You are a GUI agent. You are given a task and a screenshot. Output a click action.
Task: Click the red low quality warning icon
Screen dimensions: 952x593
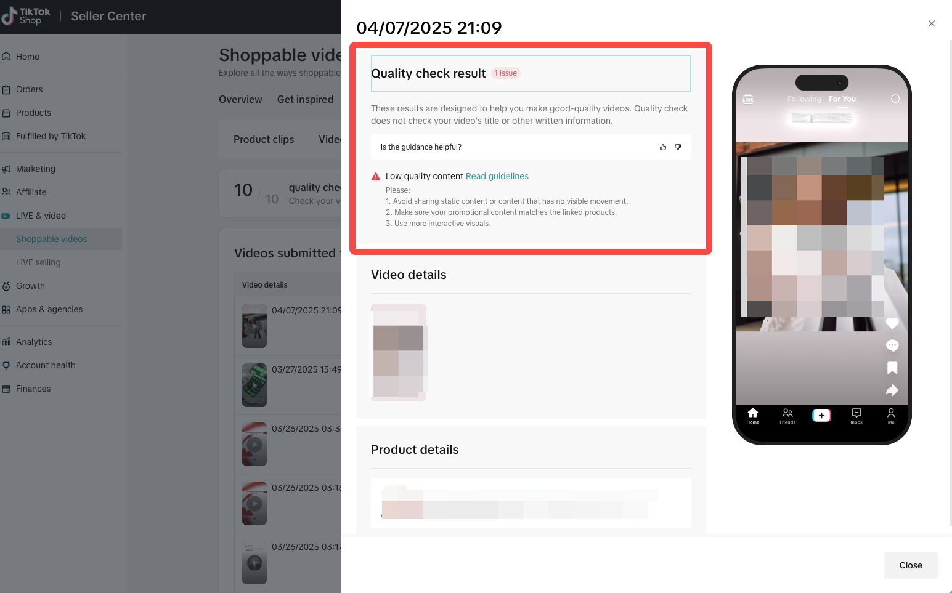[376, 176]
